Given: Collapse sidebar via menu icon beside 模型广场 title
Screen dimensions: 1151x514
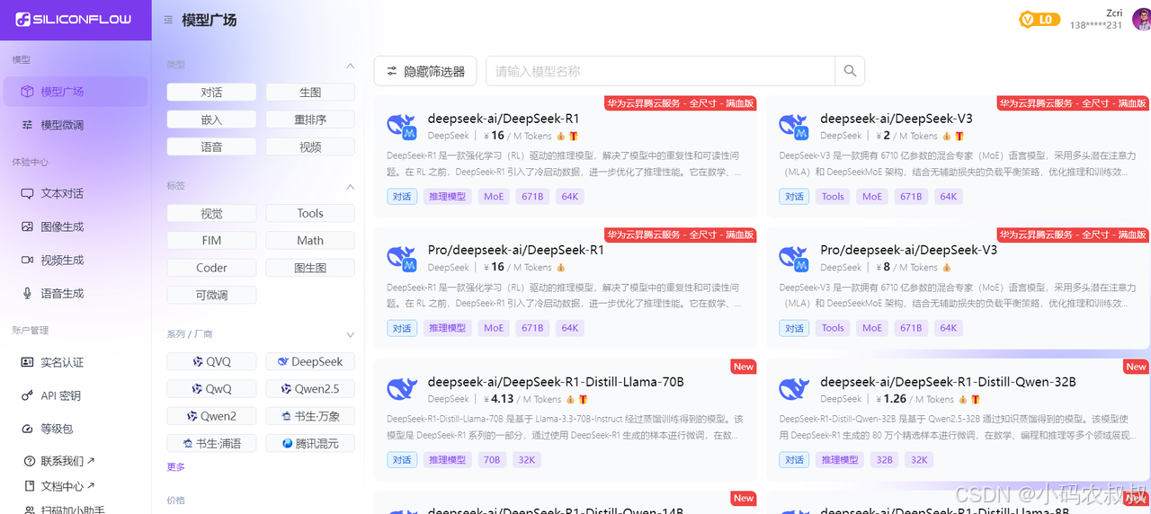Looking at the screenshot, I should pyautogui.click(x=169, y=20).
